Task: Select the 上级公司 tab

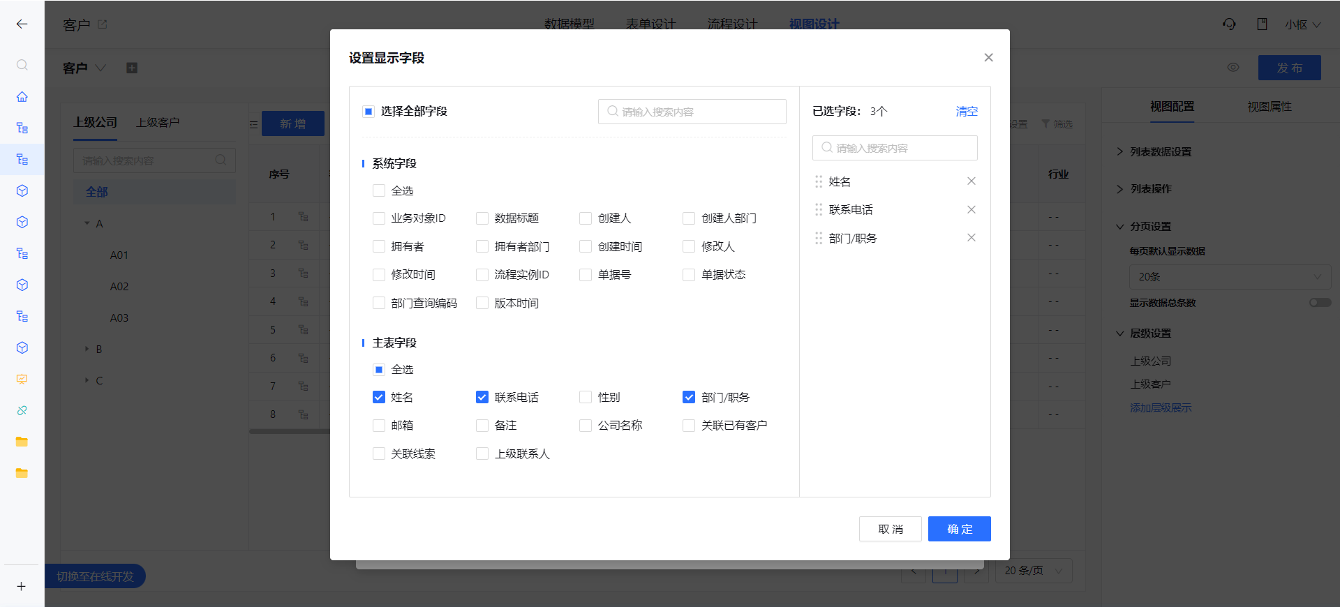Action: (x=96, y=122)
